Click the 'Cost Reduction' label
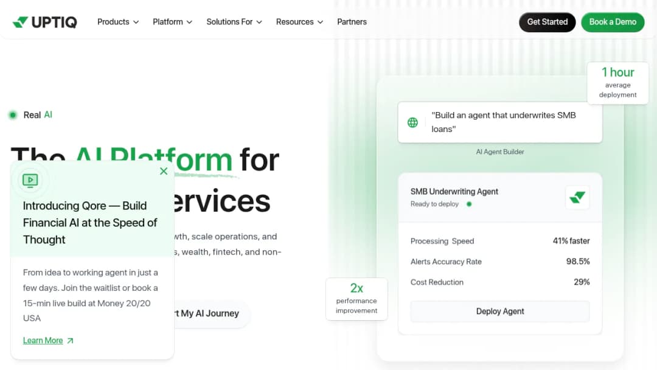 [437, 282]
